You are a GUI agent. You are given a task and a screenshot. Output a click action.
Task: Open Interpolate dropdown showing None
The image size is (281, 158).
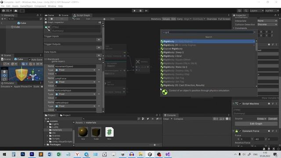[x=267, y=21]
